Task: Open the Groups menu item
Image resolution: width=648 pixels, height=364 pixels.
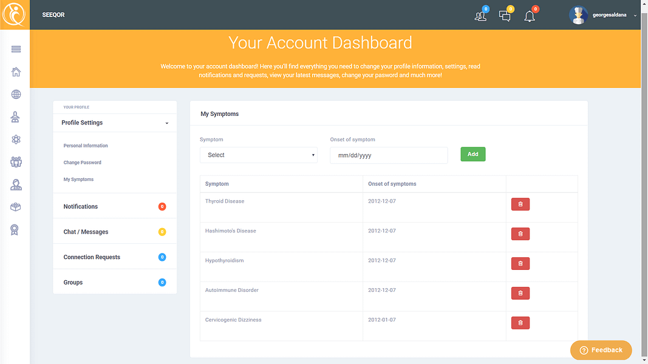Action: (115, 282)
